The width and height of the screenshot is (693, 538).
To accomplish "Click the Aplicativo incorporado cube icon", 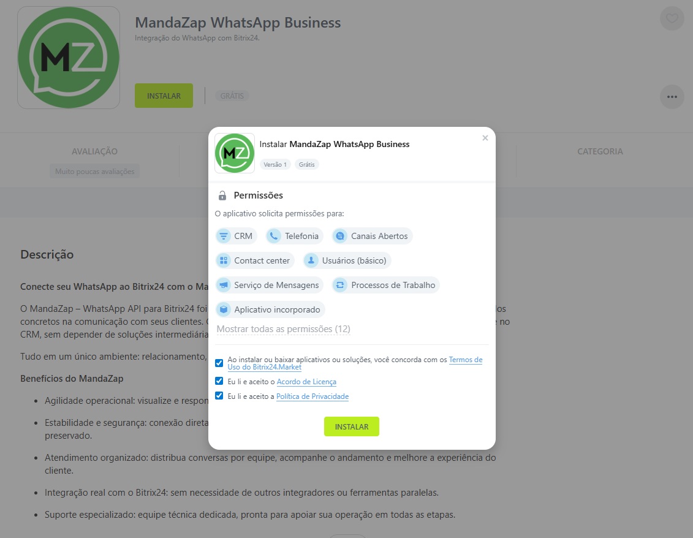I will 224,309.
